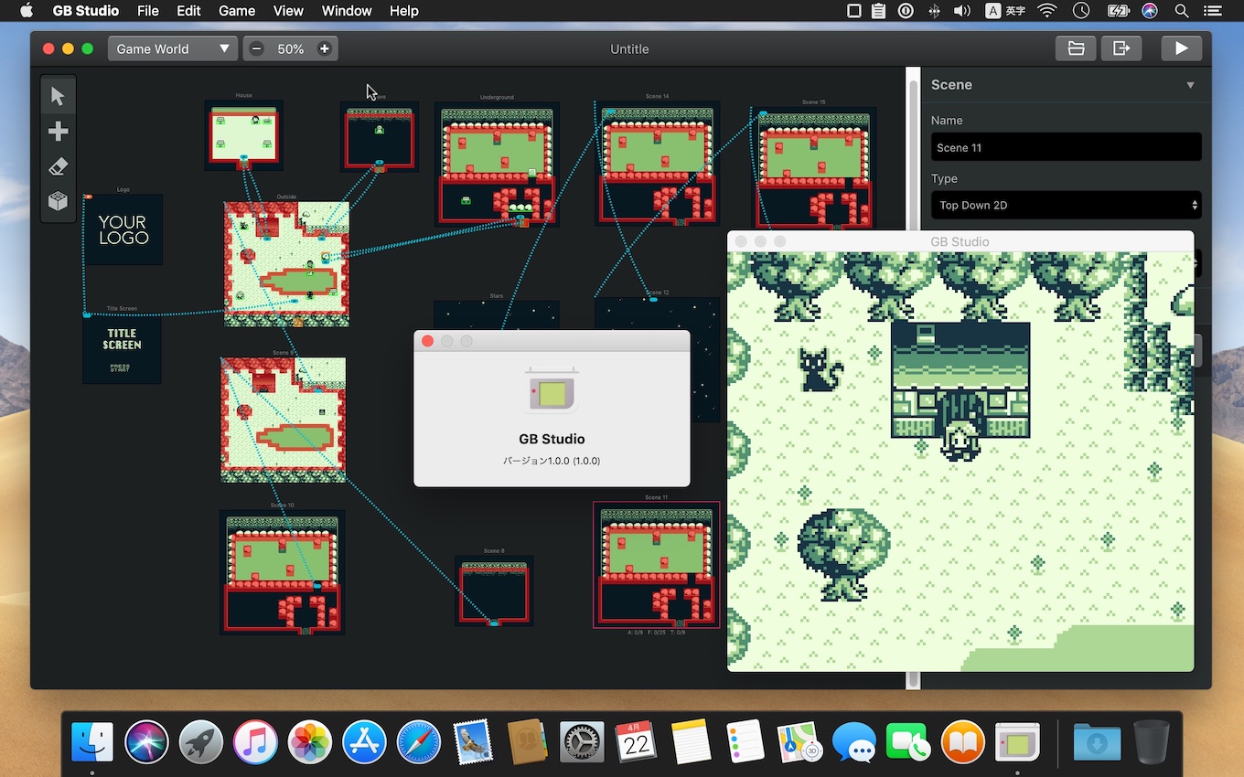Open Messages from the Dock
The height and width of the screenshot is (777, 1244).
pyautogui.click(x=854, y=741)
